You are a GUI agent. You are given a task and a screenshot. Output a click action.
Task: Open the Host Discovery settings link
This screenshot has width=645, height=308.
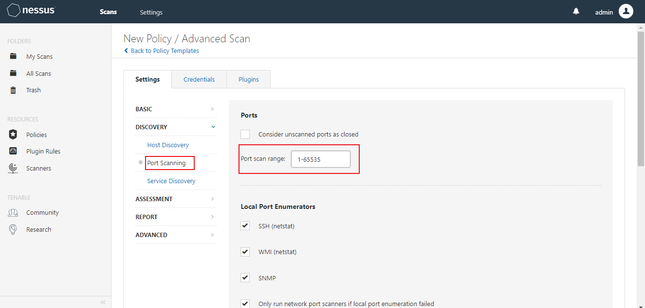(168, 145)
